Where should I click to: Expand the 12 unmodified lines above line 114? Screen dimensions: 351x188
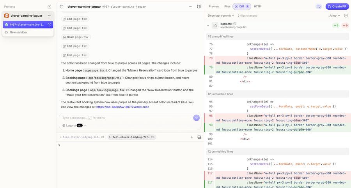(x=277, y=151)
